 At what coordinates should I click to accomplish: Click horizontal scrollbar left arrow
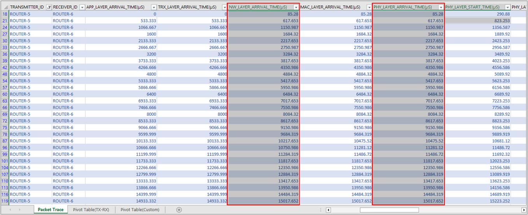[329, 210]
